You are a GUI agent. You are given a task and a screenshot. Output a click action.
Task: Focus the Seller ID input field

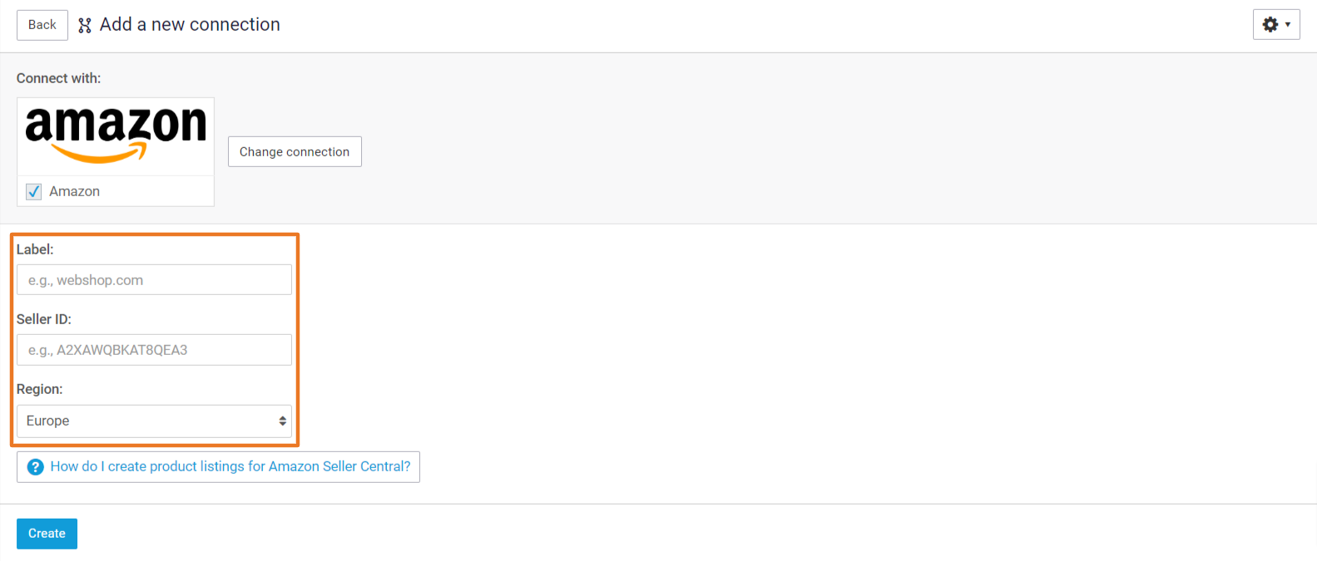coord(154,350)
